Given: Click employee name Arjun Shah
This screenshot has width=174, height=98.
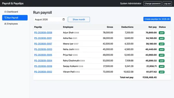Looking at the screenshot, I should (x=68, y=33).
